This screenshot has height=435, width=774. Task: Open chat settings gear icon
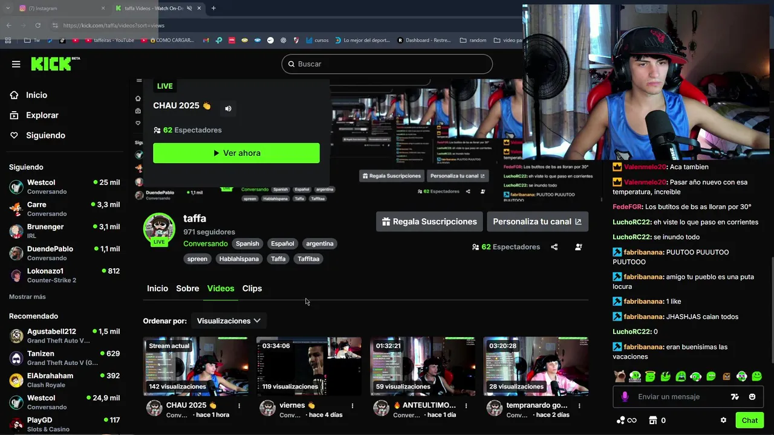[x=723, y=420]
